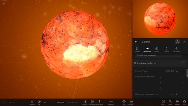Select the molten Earth in main view
The image size is (188, 106).
(75, 45)
